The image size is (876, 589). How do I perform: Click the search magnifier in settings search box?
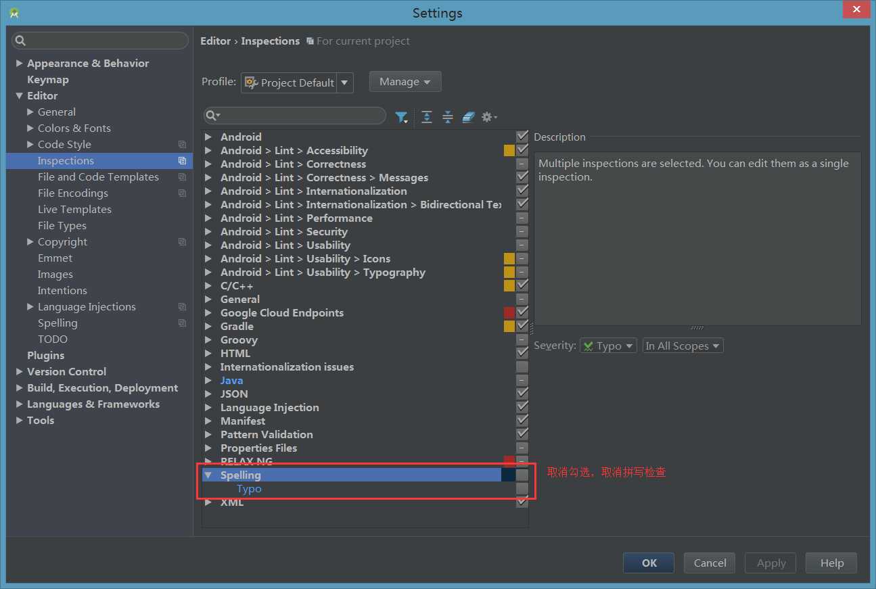pos(20,41)
